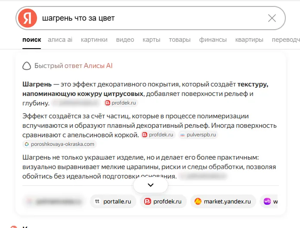Switch to 'карты' tab

[x=152, y=40]
